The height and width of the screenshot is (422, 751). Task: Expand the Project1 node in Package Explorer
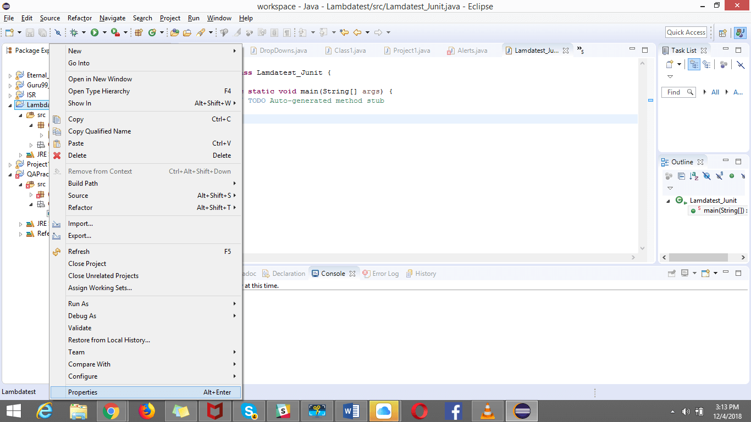[9, 164]
